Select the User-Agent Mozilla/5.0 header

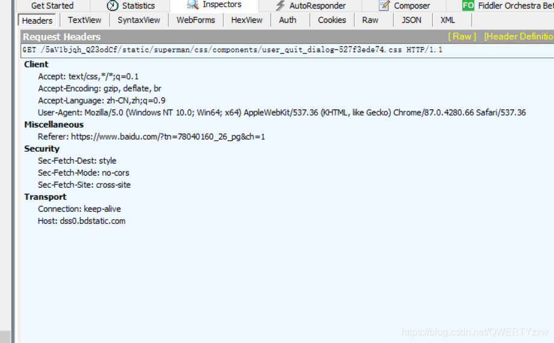click(282, 113)
